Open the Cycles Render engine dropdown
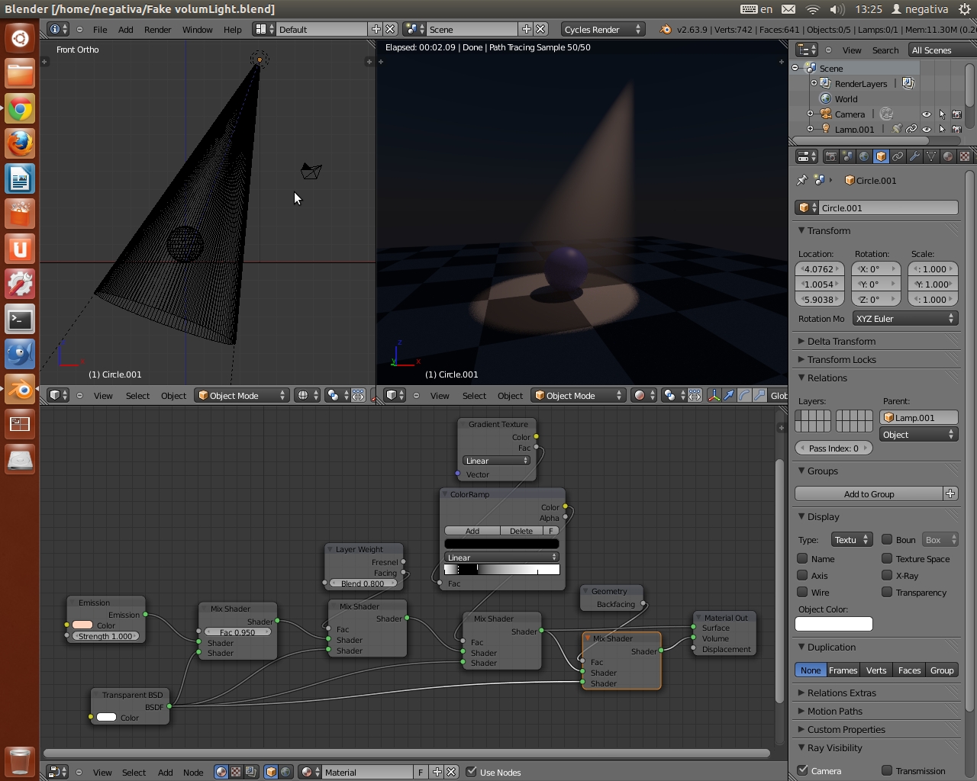The height and width of the screenshot is (781, 977). 602,29
